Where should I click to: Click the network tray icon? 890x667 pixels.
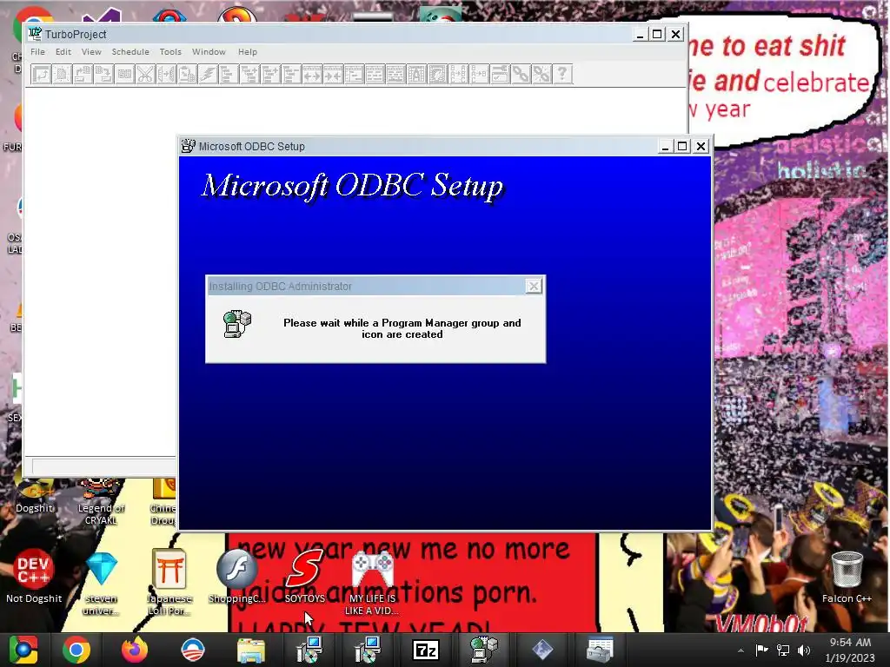(x=783, y=650)
